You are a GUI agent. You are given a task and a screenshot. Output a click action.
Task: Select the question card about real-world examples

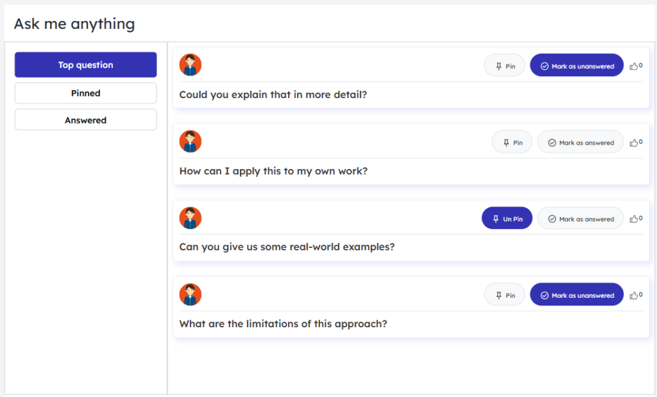pyautogui.click(x=321, y=247)
